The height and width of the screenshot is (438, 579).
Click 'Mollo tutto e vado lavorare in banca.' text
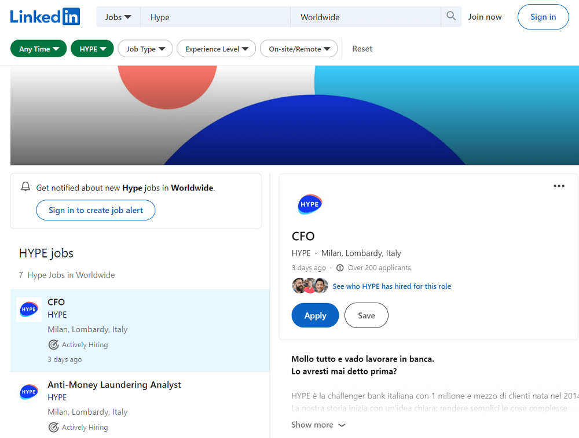(362, 359)
